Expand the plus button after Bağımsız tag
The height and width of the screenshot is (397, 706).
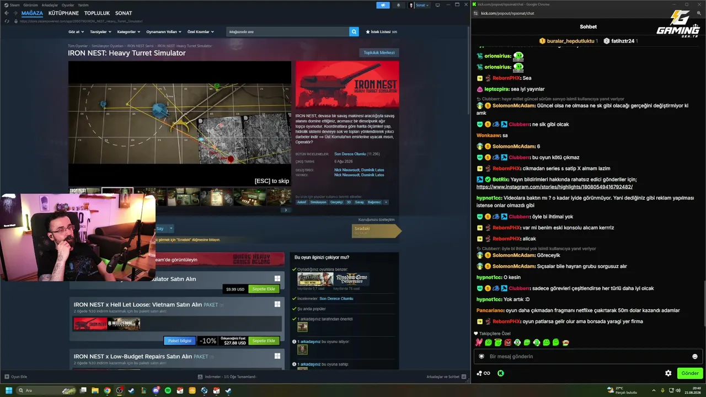click(386, 202)
